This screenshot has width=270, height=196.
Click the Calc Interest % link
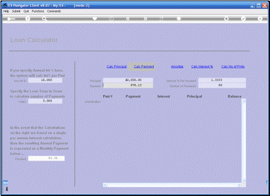tap(202, 67)
